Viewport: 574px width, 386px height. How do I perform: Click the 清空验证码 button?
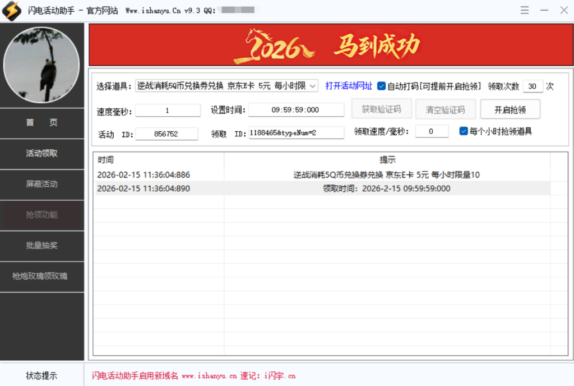pos(446,108)
